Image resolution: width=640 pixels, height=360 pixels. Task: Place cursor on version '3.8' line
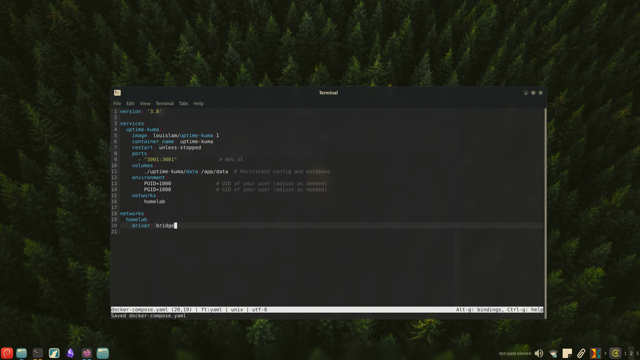click(x=141, y=111)
